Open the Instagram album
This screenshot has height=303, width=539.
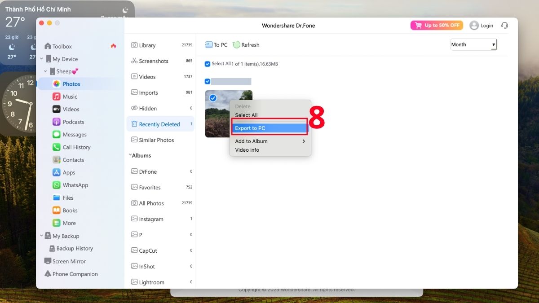(x=160, y=219)
